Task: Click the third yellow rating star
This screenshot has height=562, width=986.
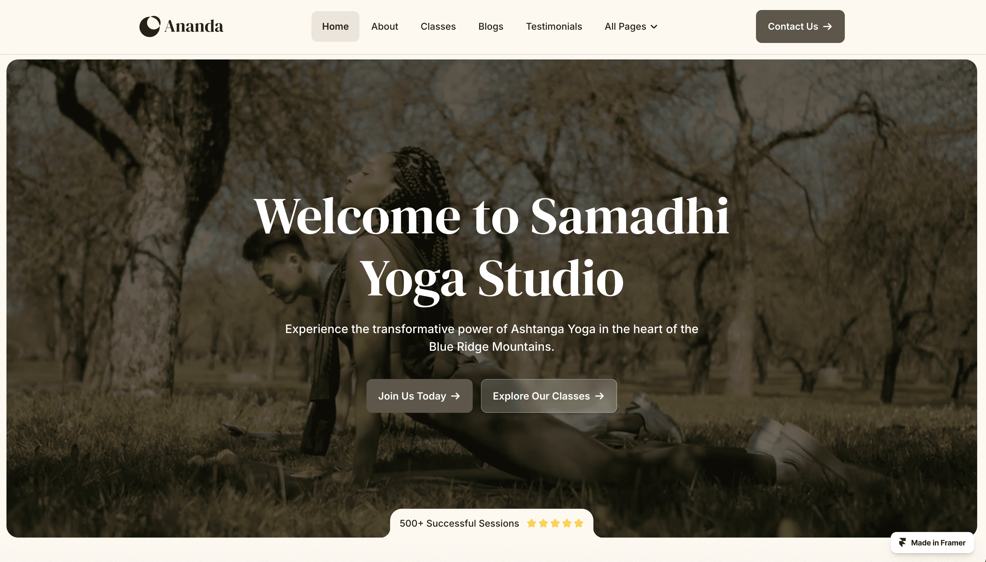Action: 555,523
